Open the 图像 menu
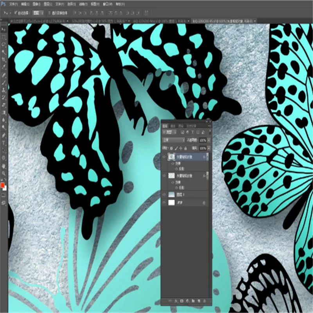The image size is (313, 313). [36, 4]
